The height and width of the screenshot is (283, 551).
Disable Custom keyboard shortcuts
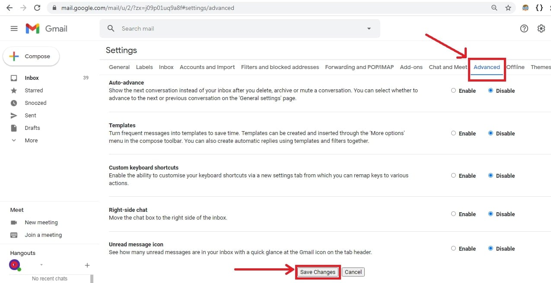(490, 176)
